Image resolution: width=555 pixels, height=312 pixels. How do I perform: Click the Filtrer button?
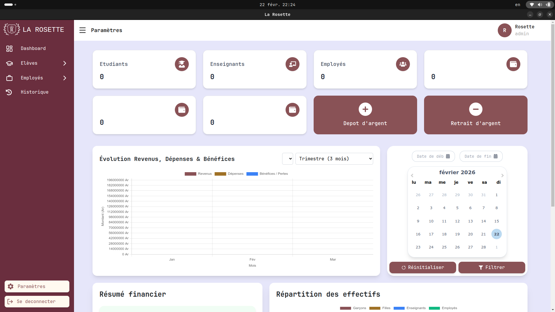pyautogui.click(x=491, y=267)
